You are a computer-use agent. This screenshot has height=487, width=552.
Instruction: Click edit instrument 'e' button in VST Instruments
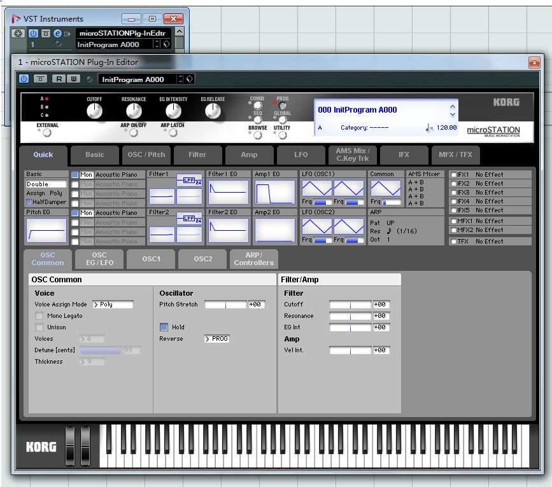(x=57, y=34)
